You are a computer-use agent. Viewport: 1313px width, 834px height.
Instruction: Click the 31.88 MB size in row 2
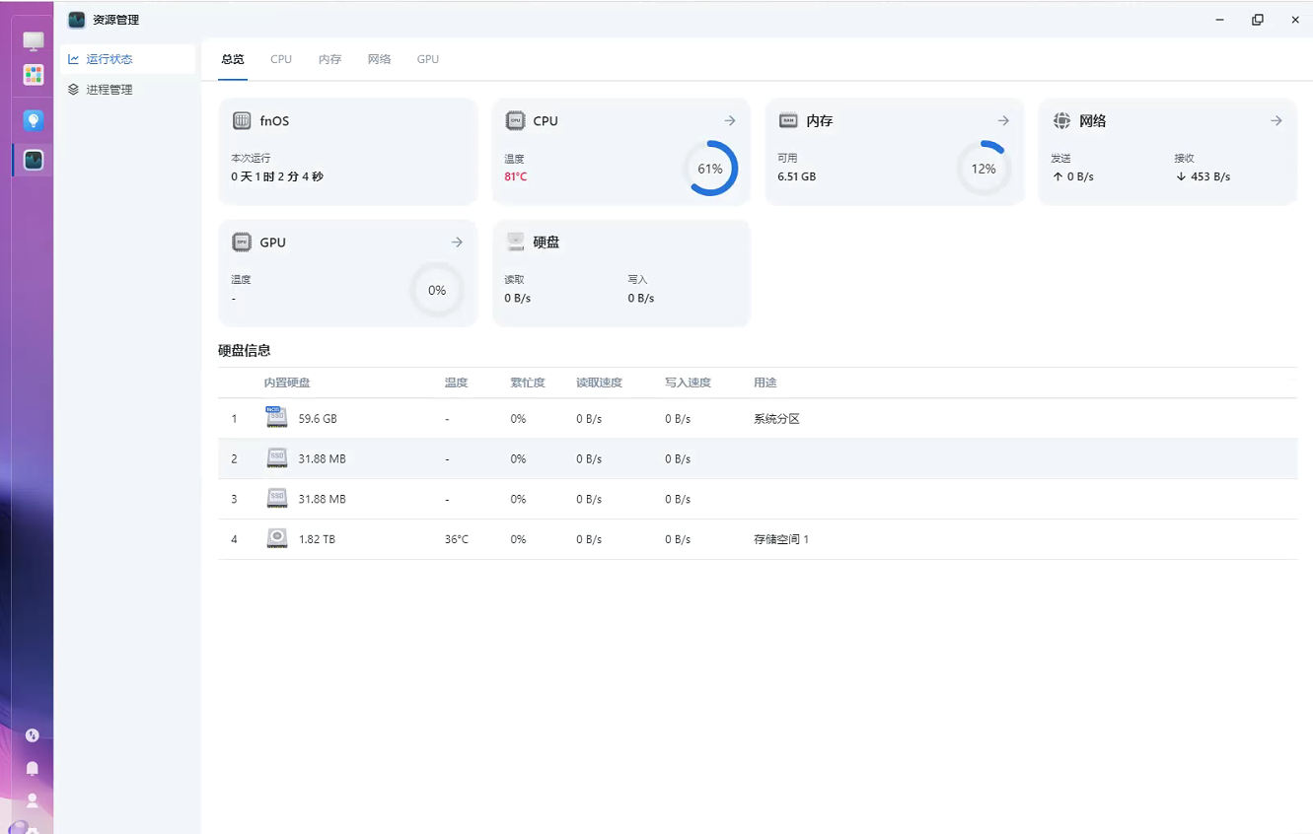click(x=322, y=459)
